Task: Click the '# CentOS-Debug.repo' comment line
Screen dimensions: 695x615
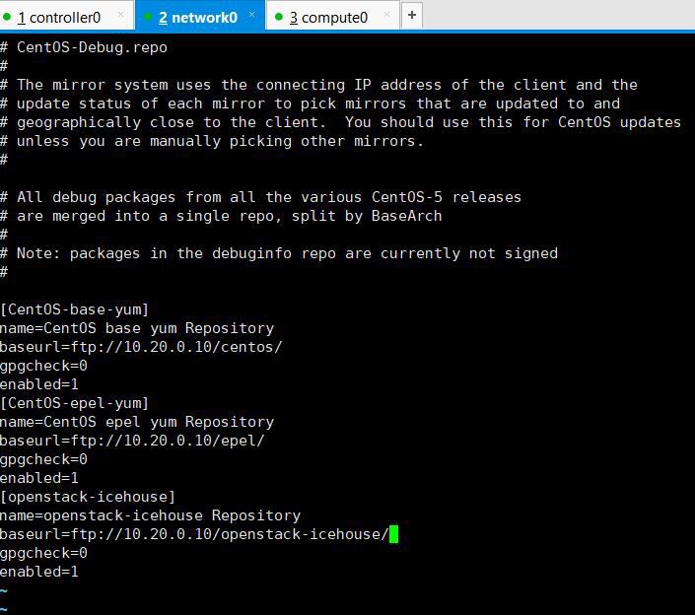Action: tap(84, 47)
